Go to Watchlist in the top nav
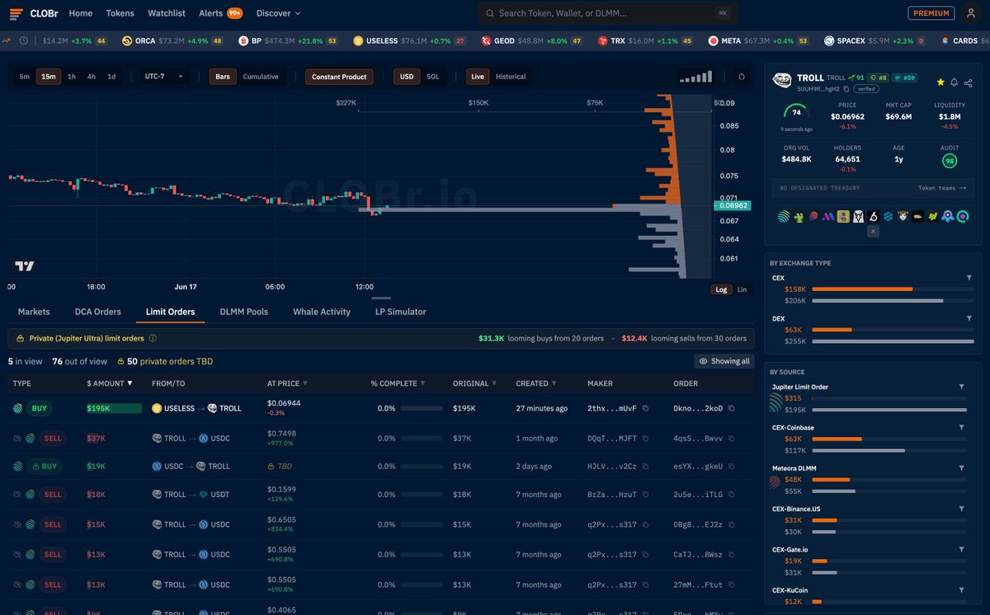Screen dimensions: 990x615 pos(167,13)
